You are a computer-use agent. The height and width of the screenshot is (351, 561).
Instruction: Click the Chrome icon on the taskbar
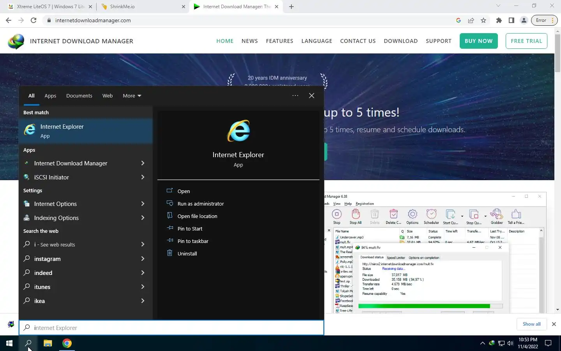67,343
